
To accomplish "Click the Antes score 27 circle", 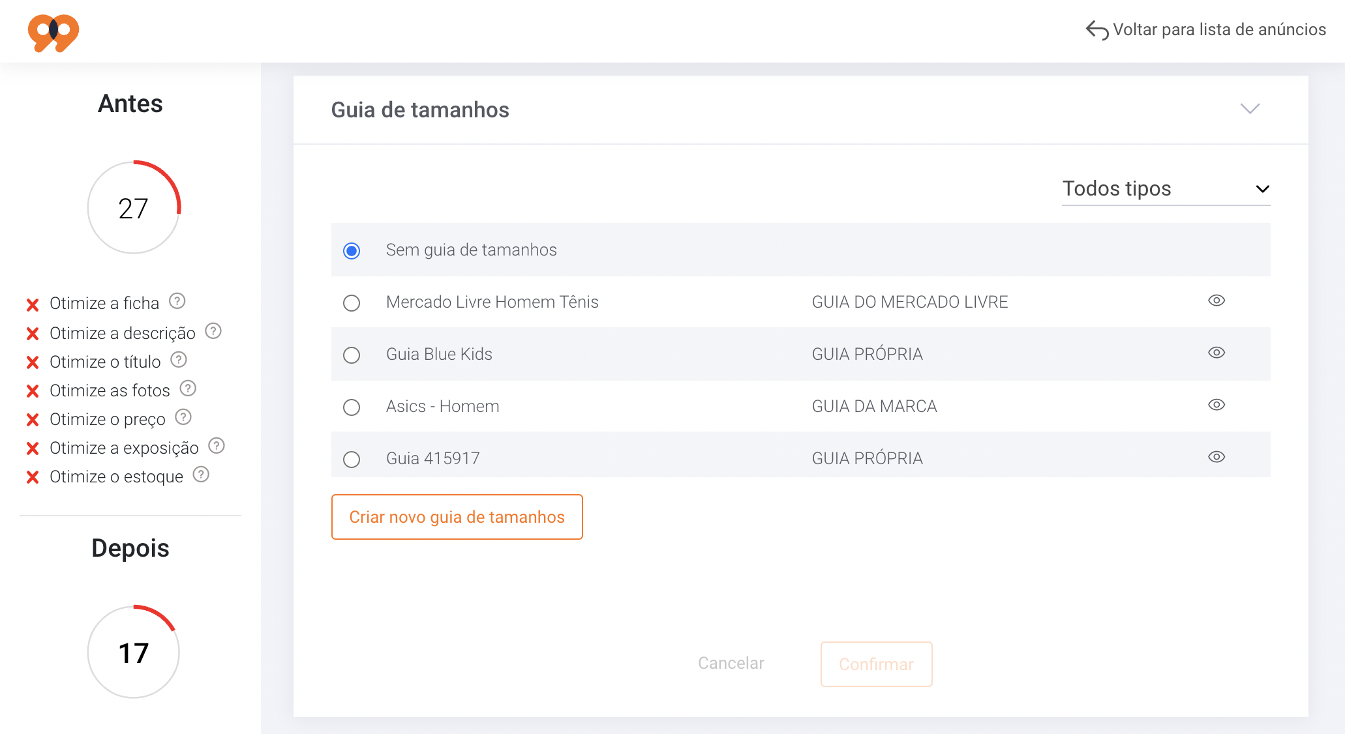I will point(134,208).
